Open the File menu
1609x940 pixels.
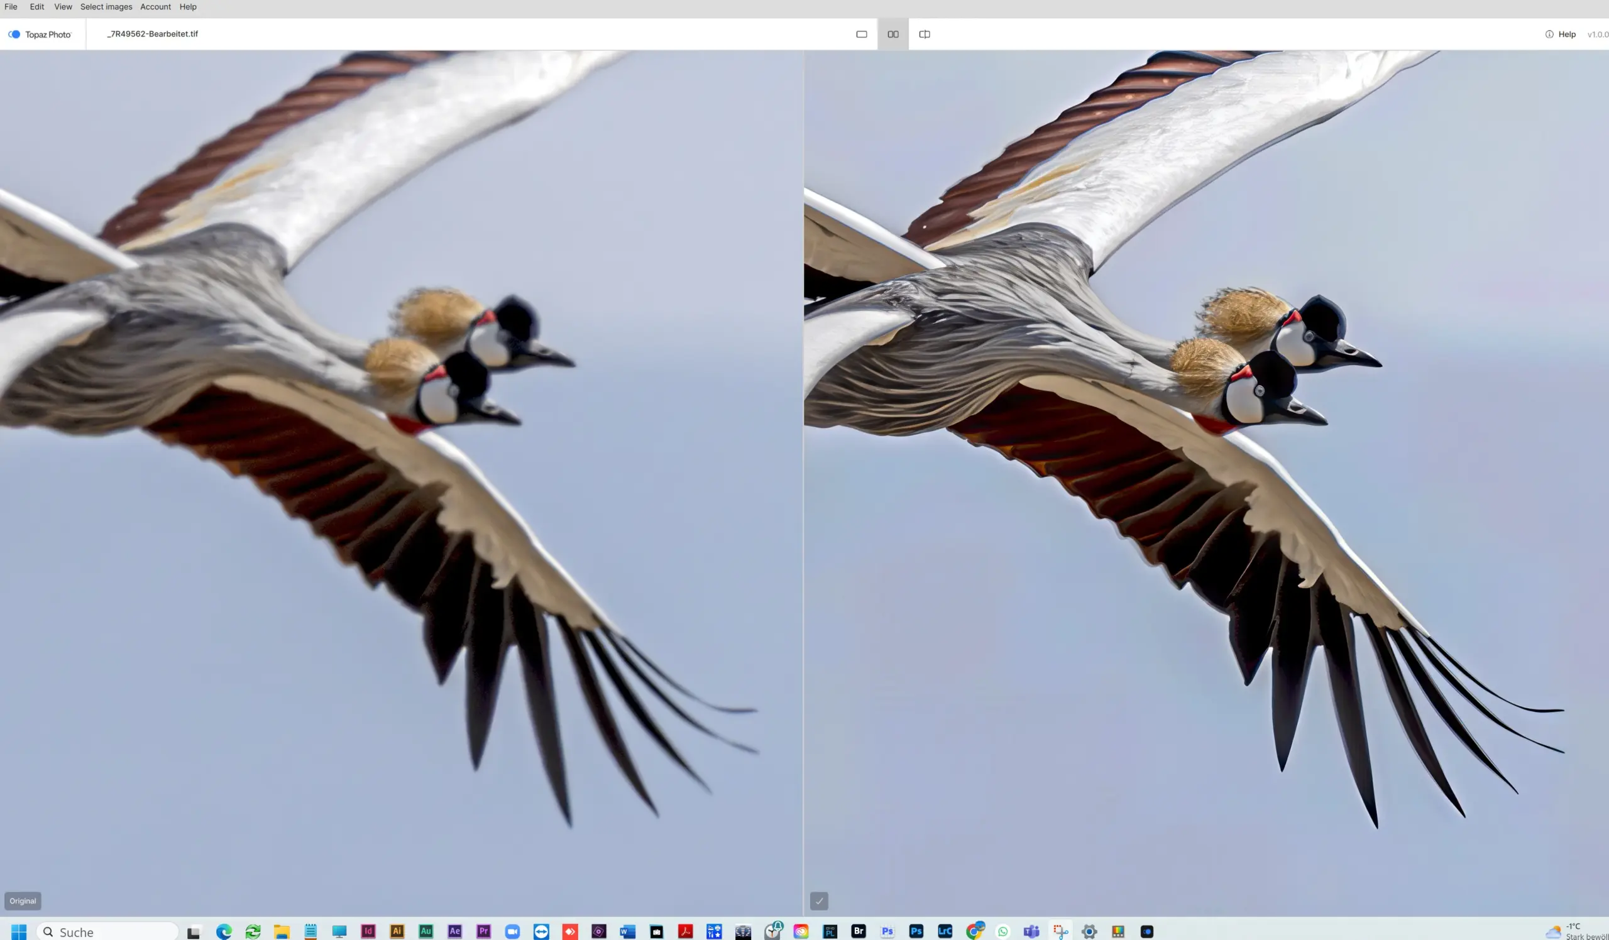coord(10,7)
